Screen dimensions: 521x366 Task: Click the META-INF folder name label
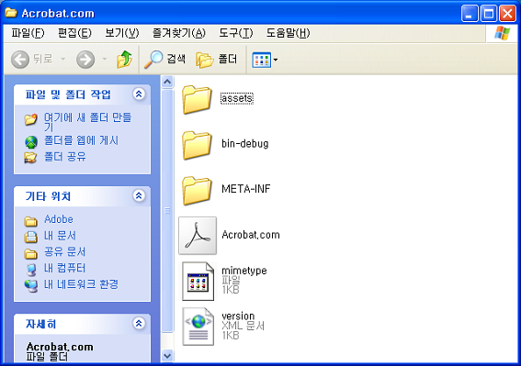coord(246,189)
